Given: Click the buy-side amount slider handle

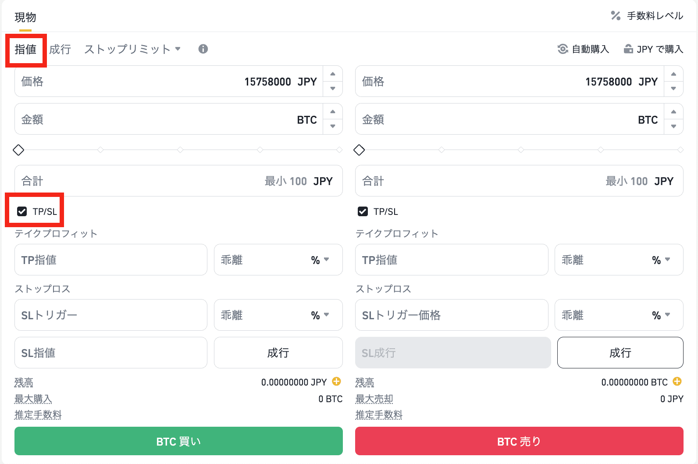Looking at the screenshot, I should (x=18, y=150).
